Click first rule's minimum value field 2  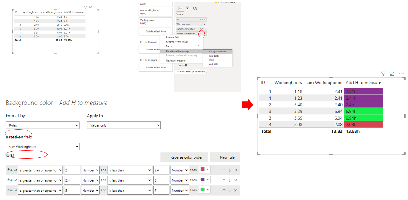pyautogui.click(x=72, y=170)
